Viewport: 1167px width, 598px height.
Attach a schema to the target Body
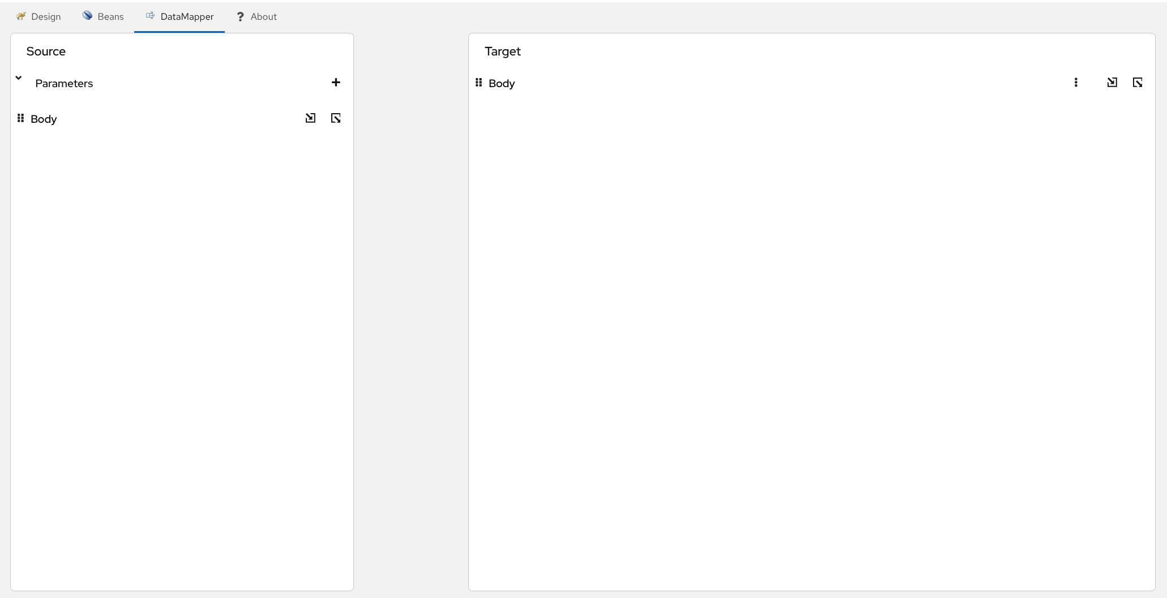pos(1112,82)
